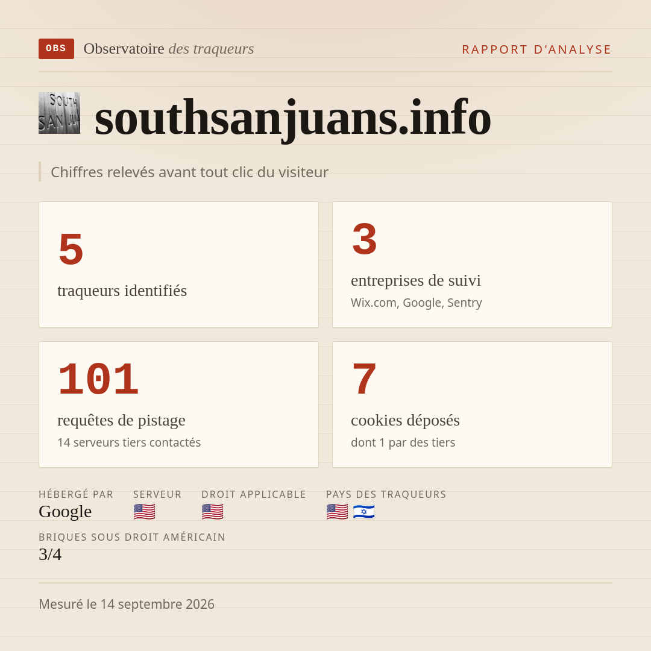
Task: Click the PAYS DES TRAQUEURS label
Action: coord(386,494)
